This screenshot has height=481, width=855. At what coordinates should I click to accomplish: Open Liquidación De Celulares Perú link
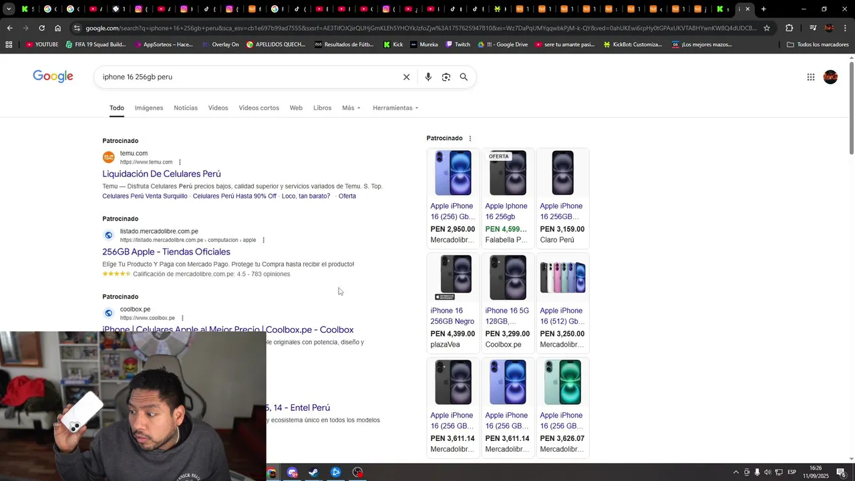pos(162,174)
